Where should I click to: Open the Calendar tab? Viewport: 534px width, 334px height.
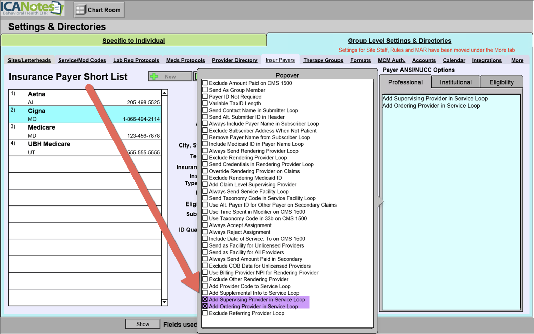[x=454, y=60]
